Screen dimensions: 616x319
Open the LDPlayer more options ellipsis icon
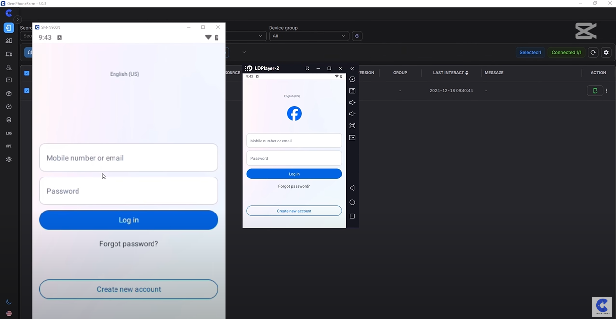(x=352, y=138)
